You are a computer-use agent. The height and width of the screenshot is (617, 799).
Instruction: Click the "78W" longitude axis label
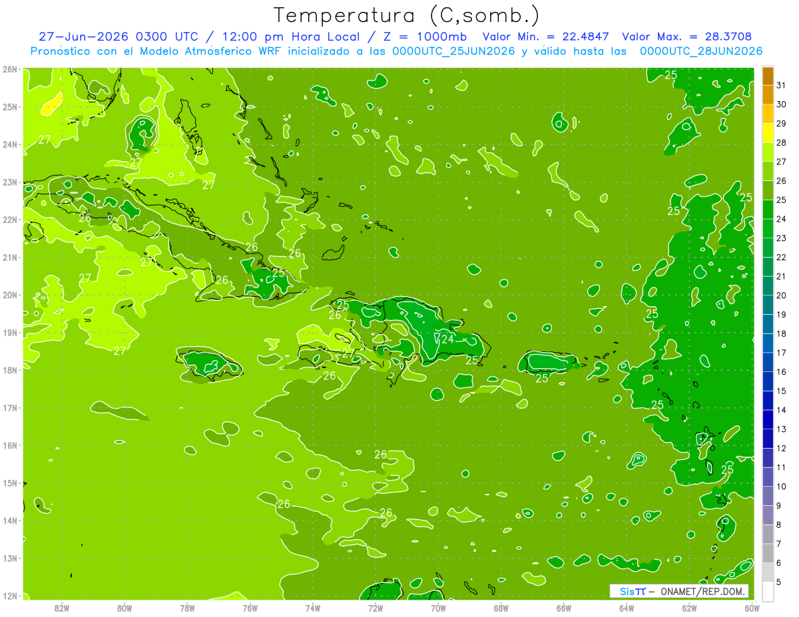[x=187, y=608]
